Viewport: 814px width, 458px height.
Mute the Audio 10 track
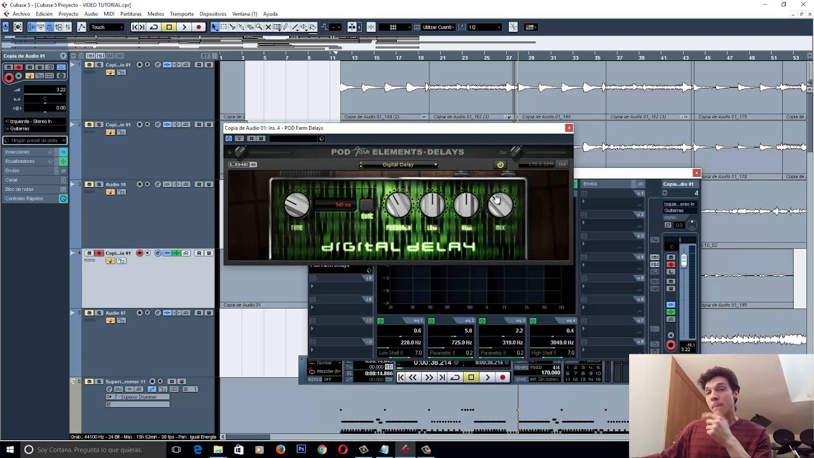tap(90, 184)
